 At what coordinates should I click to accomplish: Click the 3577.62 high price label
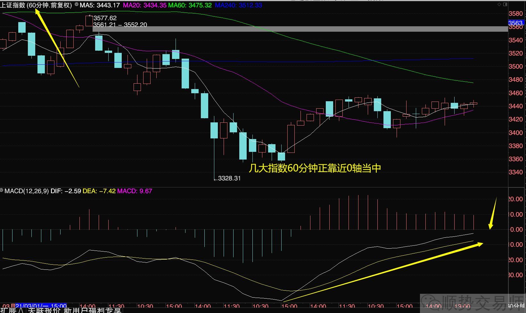pyautogui.click(x=105, y=18)
